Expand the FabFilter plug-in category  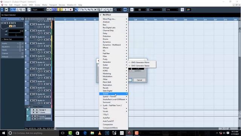(x=114, y=54)
